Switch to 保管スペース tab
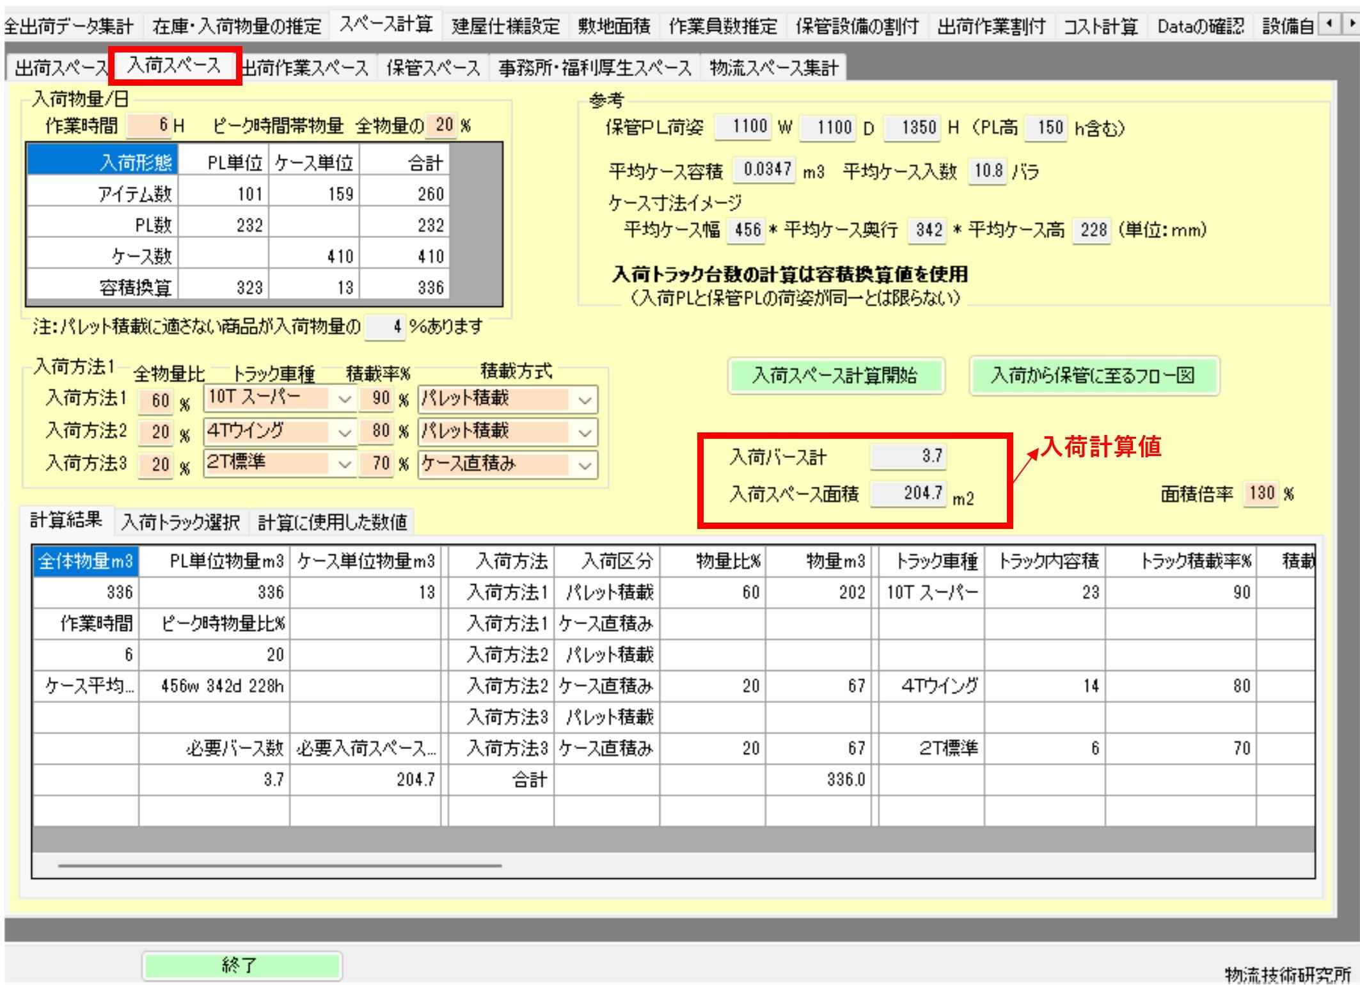 point(433,68)
